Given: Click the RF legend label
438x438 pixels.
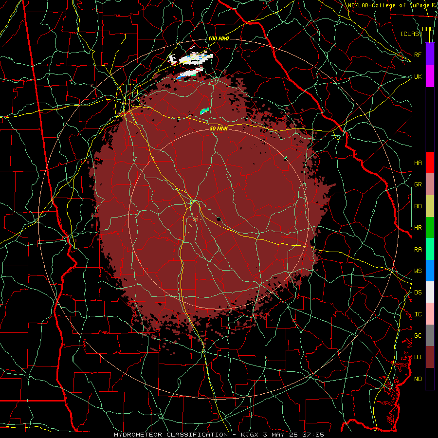Looking at the screenshot, I should pyautogui.click(x=418, y=55).
